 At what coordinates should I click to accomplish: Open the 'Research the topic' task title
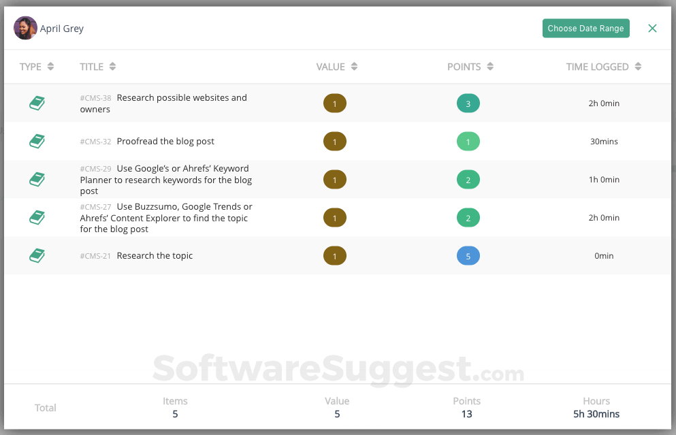click(x=155, y=256)
